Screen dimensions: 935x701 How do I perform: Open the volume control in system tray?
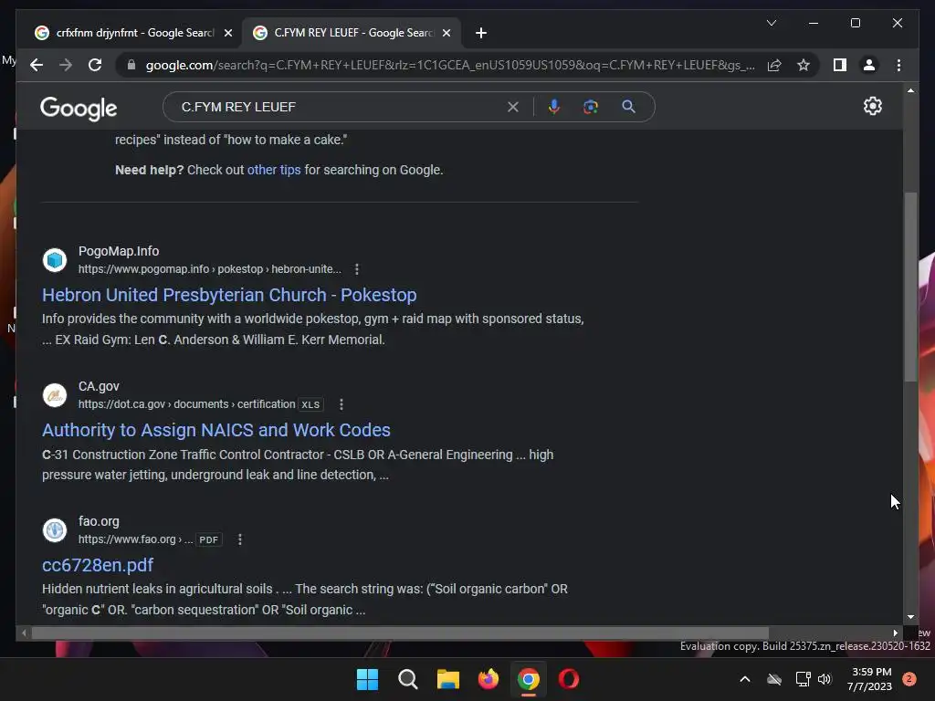pyautogui.click(x=825, y=679)
